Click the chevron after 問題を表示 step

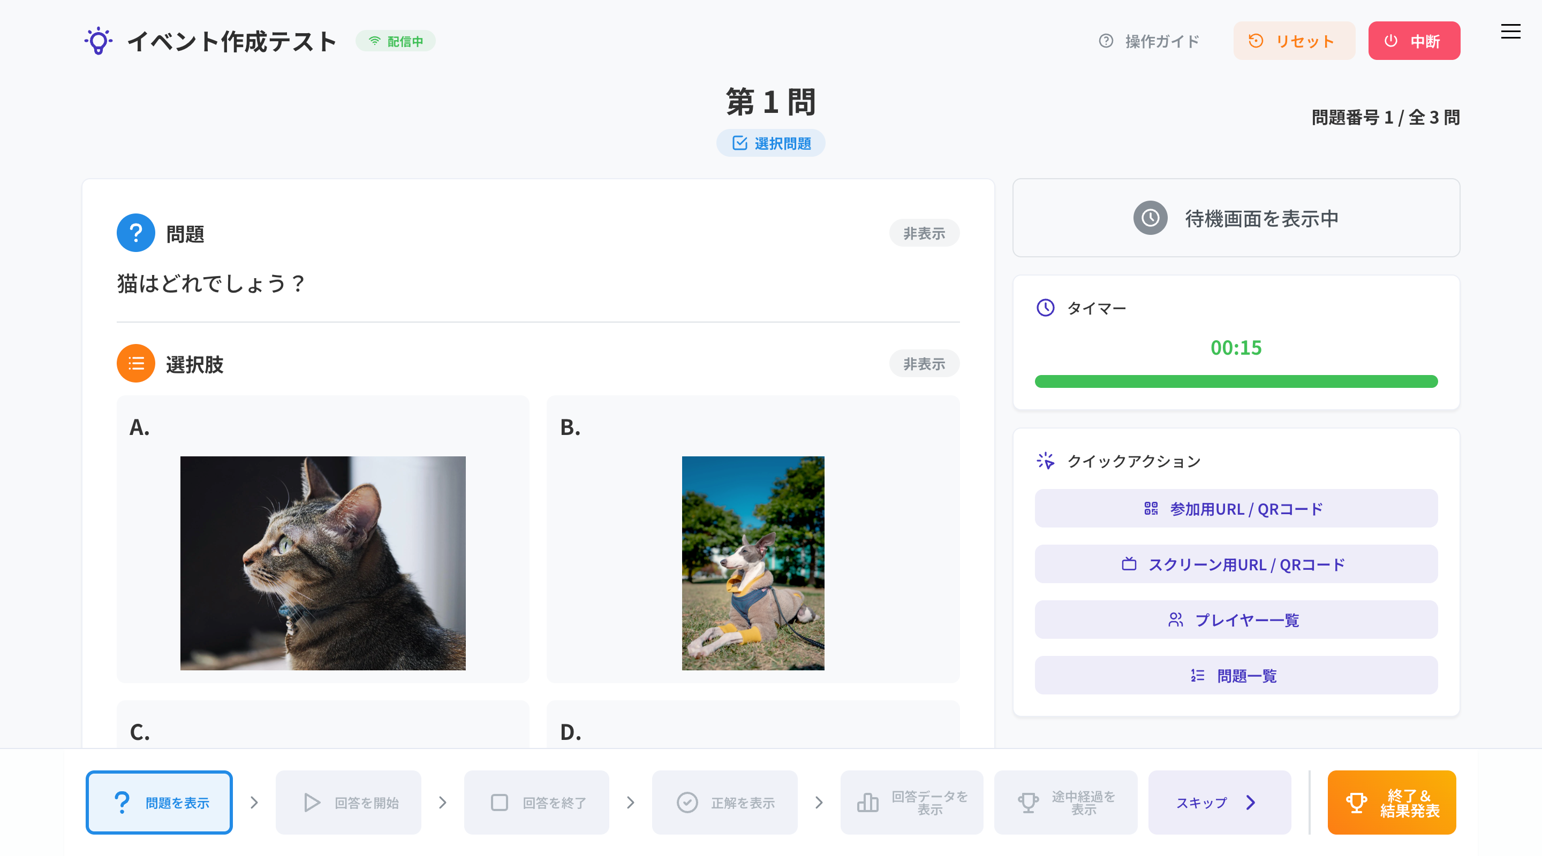(253, 802)
